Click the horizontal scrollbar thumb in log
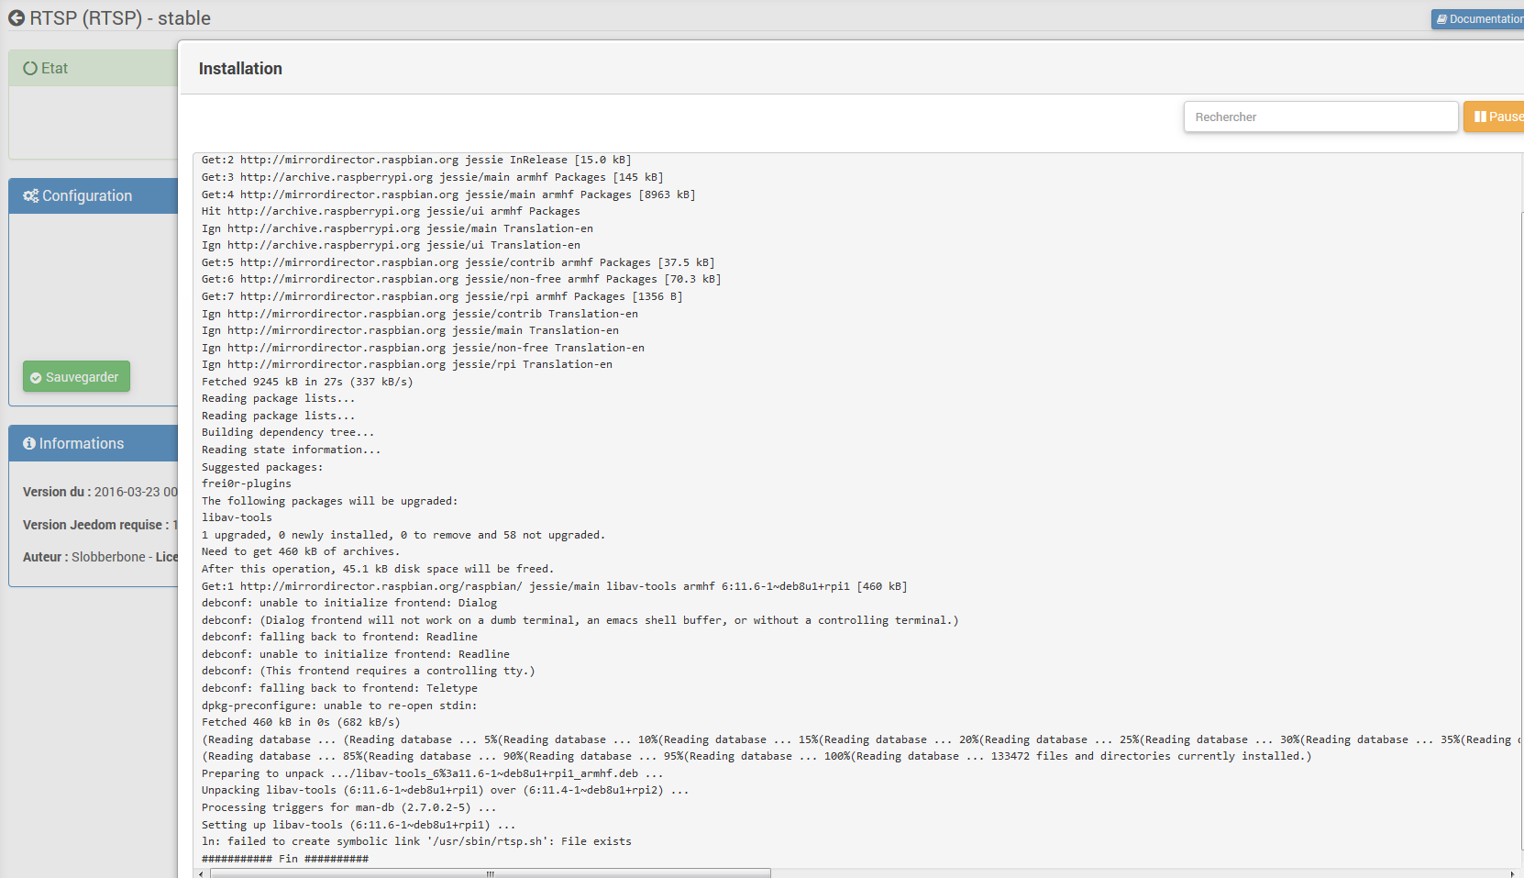 point(491,873)
